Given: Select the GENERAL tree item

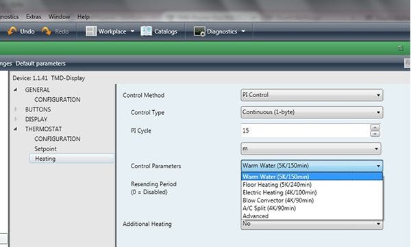Looking at the screenshot, I should tap(37, 90).
